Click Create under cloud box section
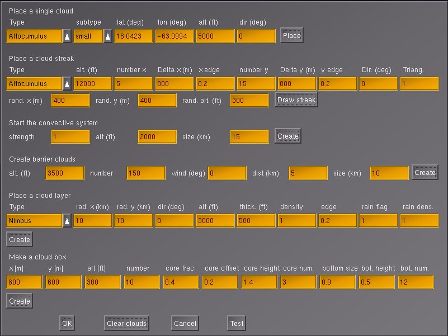 click(x=19, y=301)
